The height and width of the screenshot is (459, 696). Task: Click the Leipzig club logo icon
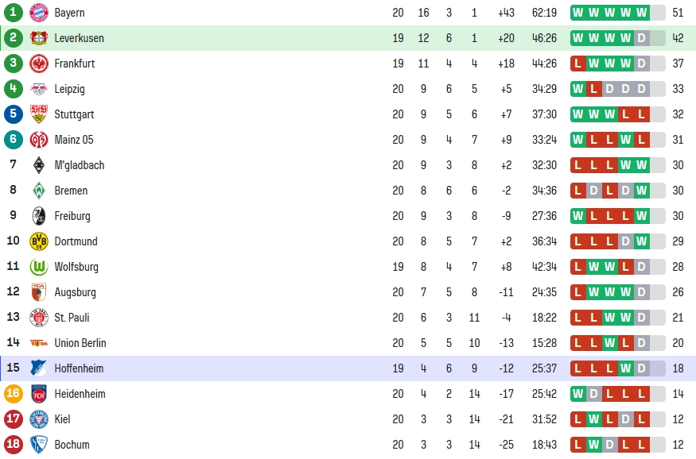[x=39, y=89]
